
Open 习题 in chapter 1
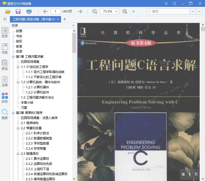pos(24,108)
